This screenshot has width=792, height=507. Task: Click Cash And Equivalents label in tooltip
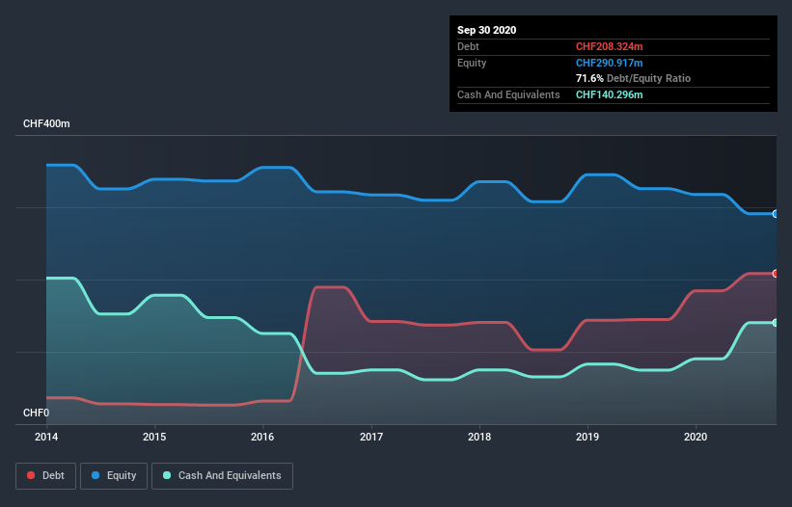pos(508,94)
